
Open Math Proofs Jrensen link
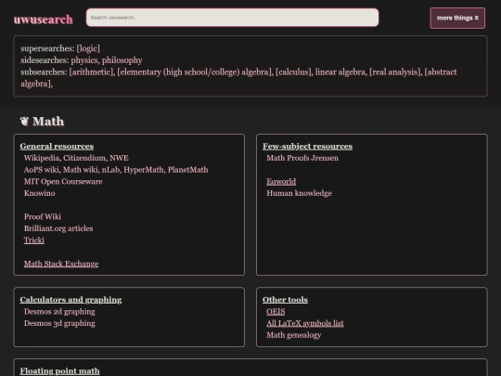pos(302,158)
